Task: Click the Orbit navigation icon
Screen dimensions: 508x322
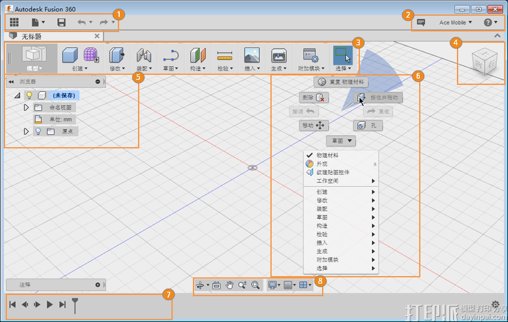Action: (x=200, y=285)
